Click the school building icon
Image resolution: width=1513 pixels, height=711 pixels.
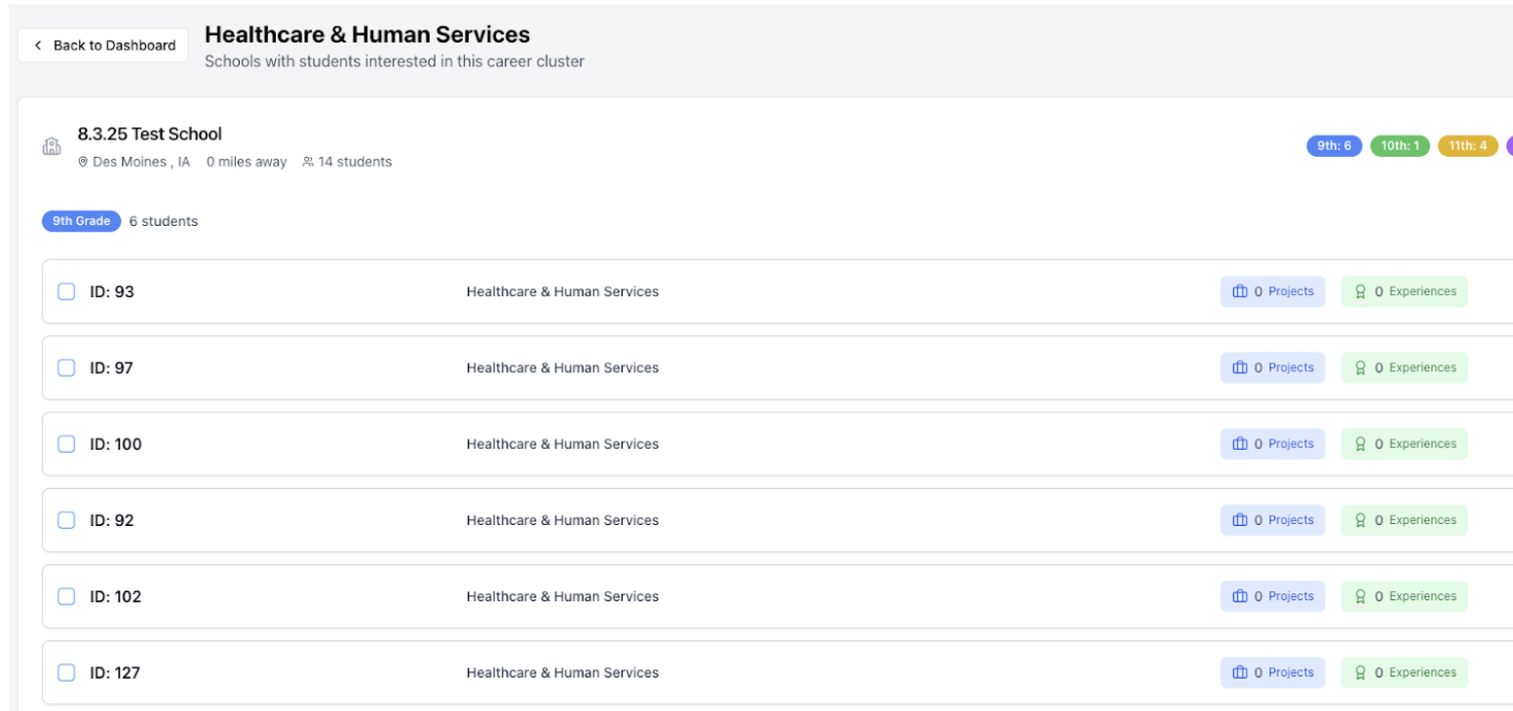[x=52, y=147]
